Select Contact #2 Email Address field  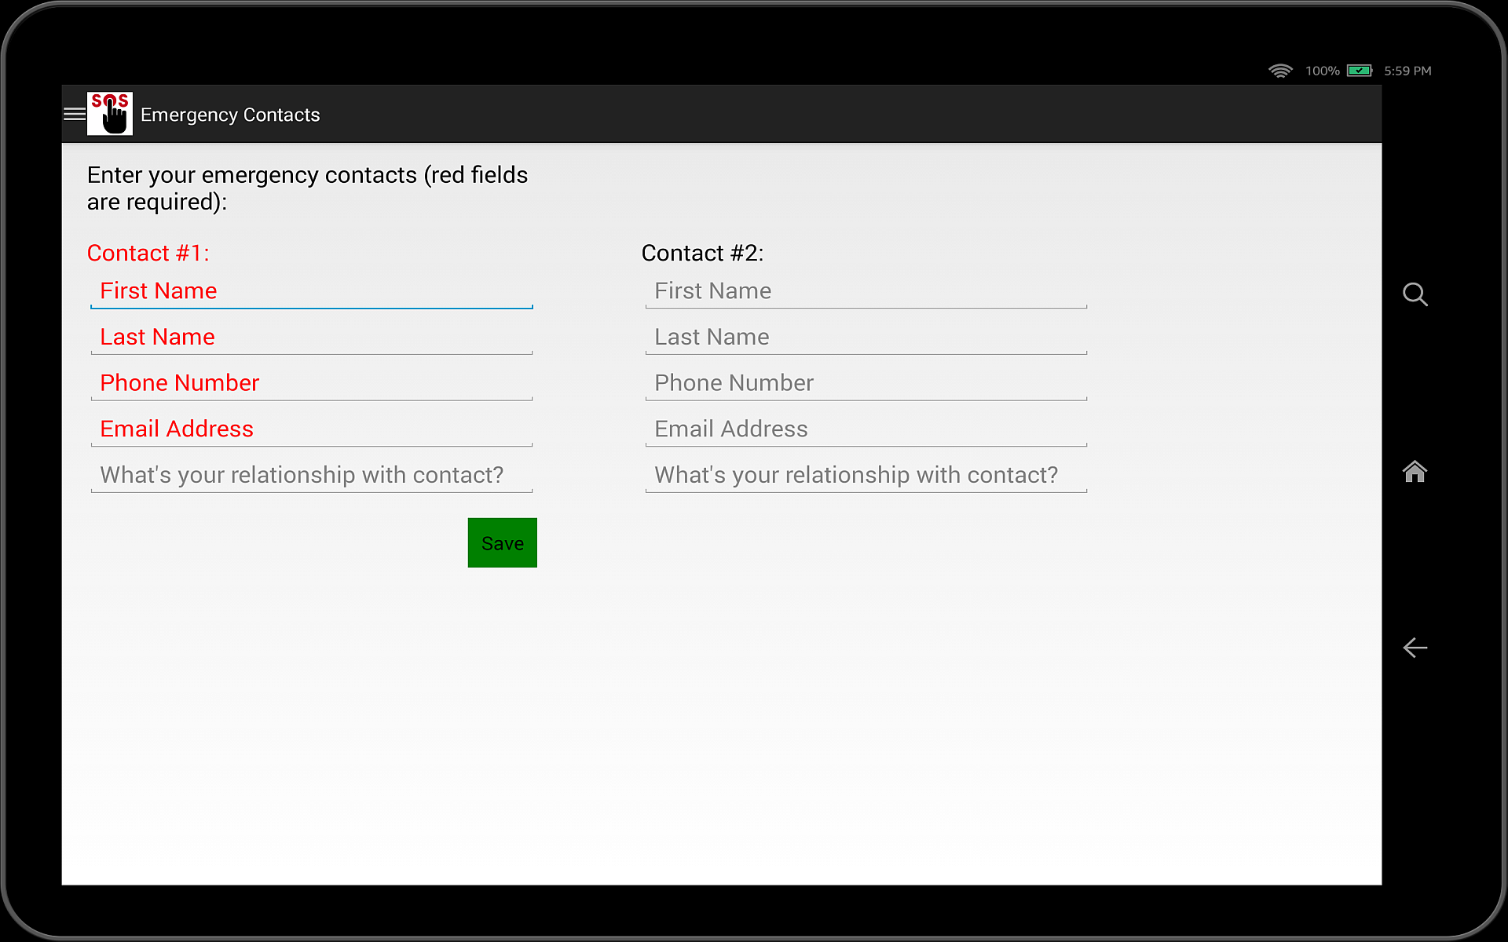click(x=866, y=429)
